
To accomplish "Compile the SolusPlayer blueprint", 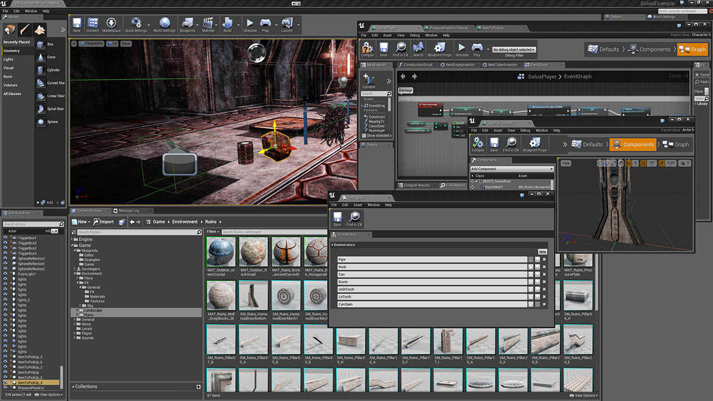I will pos(367,49).
